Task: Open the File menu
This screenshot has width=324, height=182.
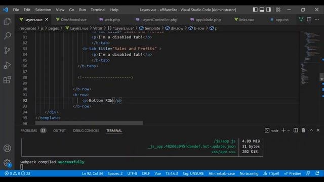Action: pyautogui.click(x=16, y=10)
